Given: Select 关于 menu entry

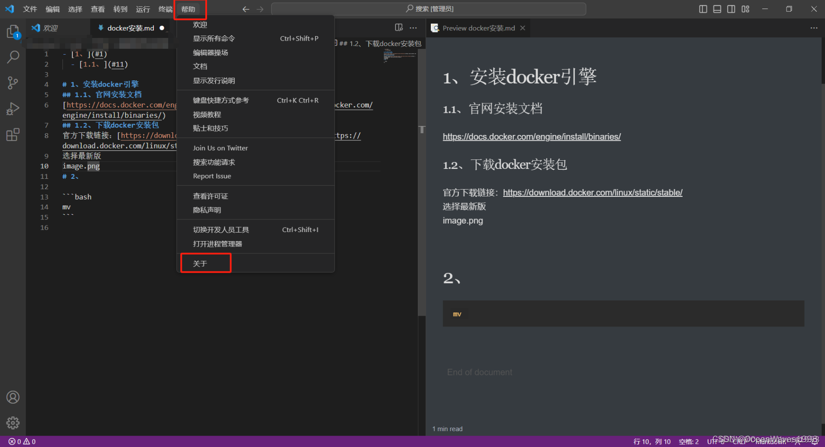Looking at the screenshot, I should (x=255, y=264).
